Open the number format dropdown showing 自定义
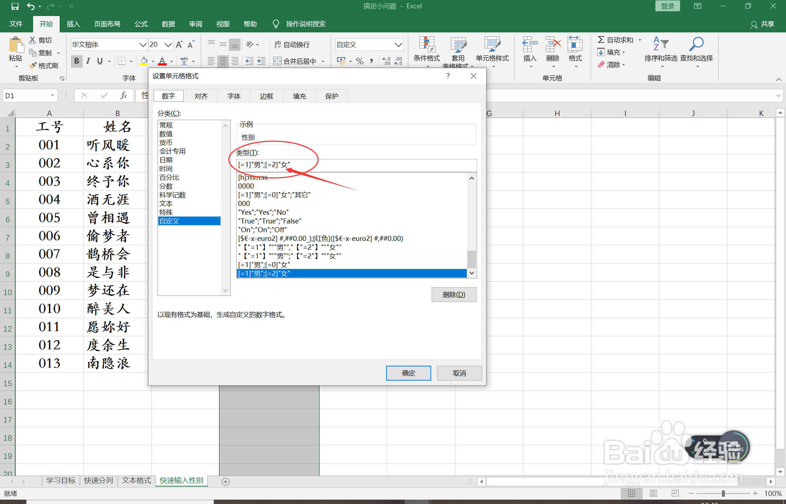The image size is (786, 504). click(x=398, y=44)
